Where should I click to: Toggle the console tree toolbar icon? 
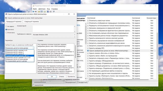coord(42,12)
